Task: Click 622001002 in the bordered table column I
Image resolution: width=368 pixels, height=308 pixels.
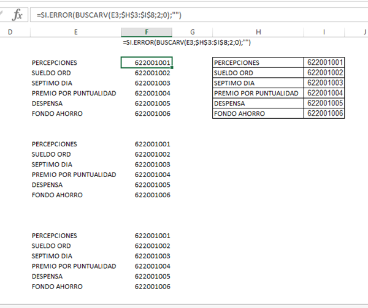Action: pyautogui.click(x=325, y=73)
